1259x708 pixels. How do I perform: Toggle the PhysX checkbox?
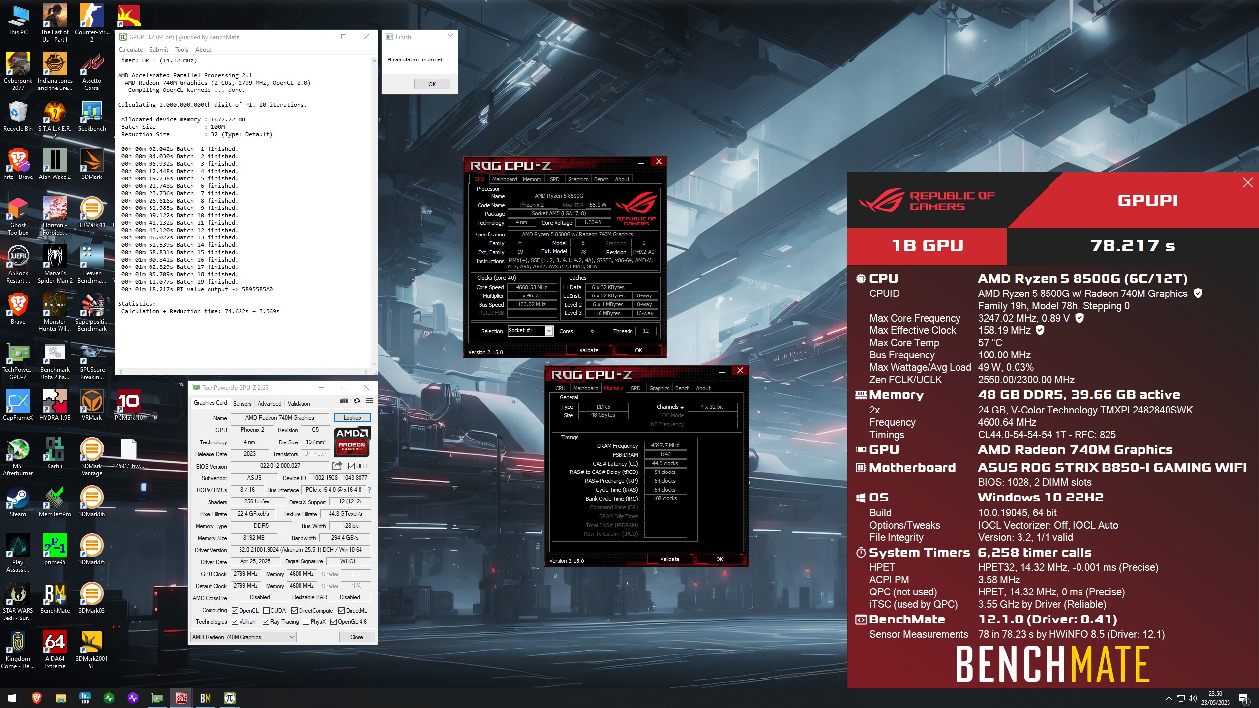tap(306, 622)
